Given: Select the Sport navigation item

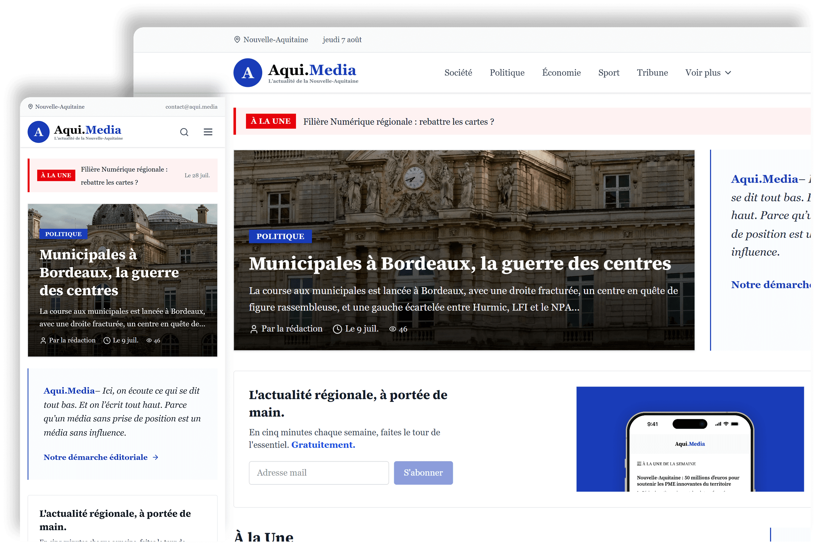Looking at the screenshot, I should [x=609, y=72].
